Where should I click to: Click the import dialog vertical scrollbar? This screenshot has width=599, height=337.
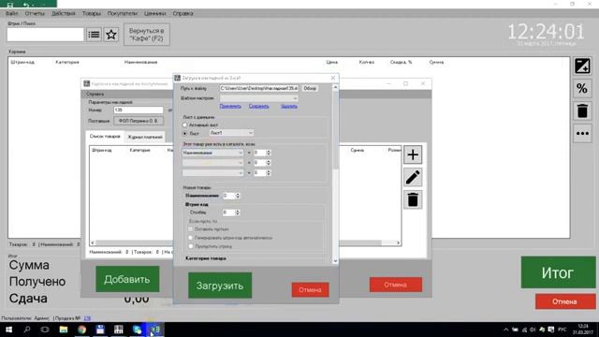click(335, 130)
